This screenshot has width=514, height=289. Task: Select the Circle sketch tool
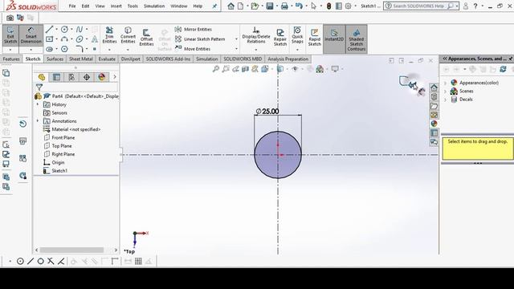click(x=64, y=30)
